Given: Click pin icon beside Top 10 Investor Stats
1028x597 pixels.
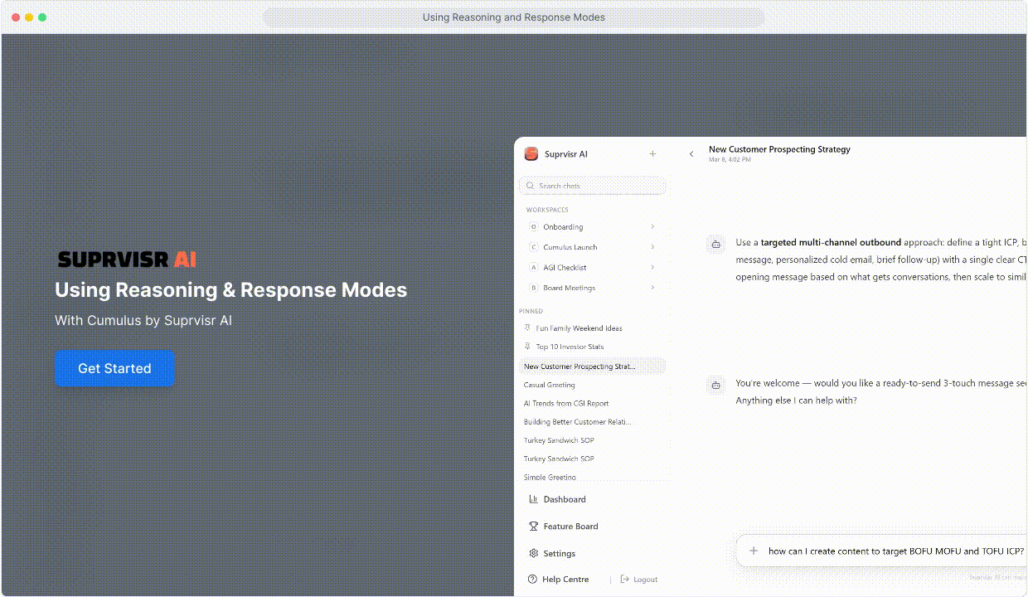Looking at the screenshot, I should coord(528,347).
